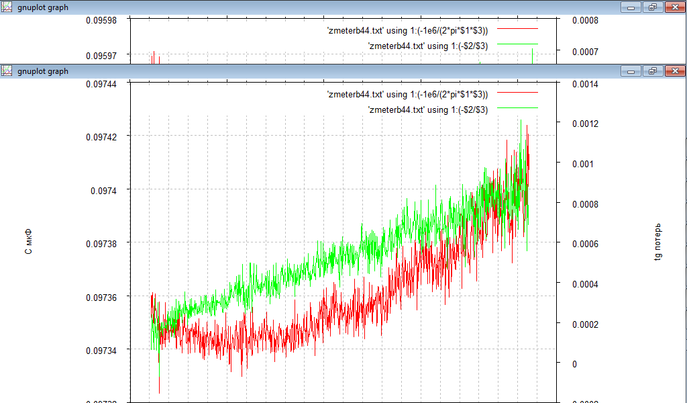The height and width of the screenshot is (403, 687).
Task: Click the back window's right axis tick 0.0007
Action: click(585, 52)
